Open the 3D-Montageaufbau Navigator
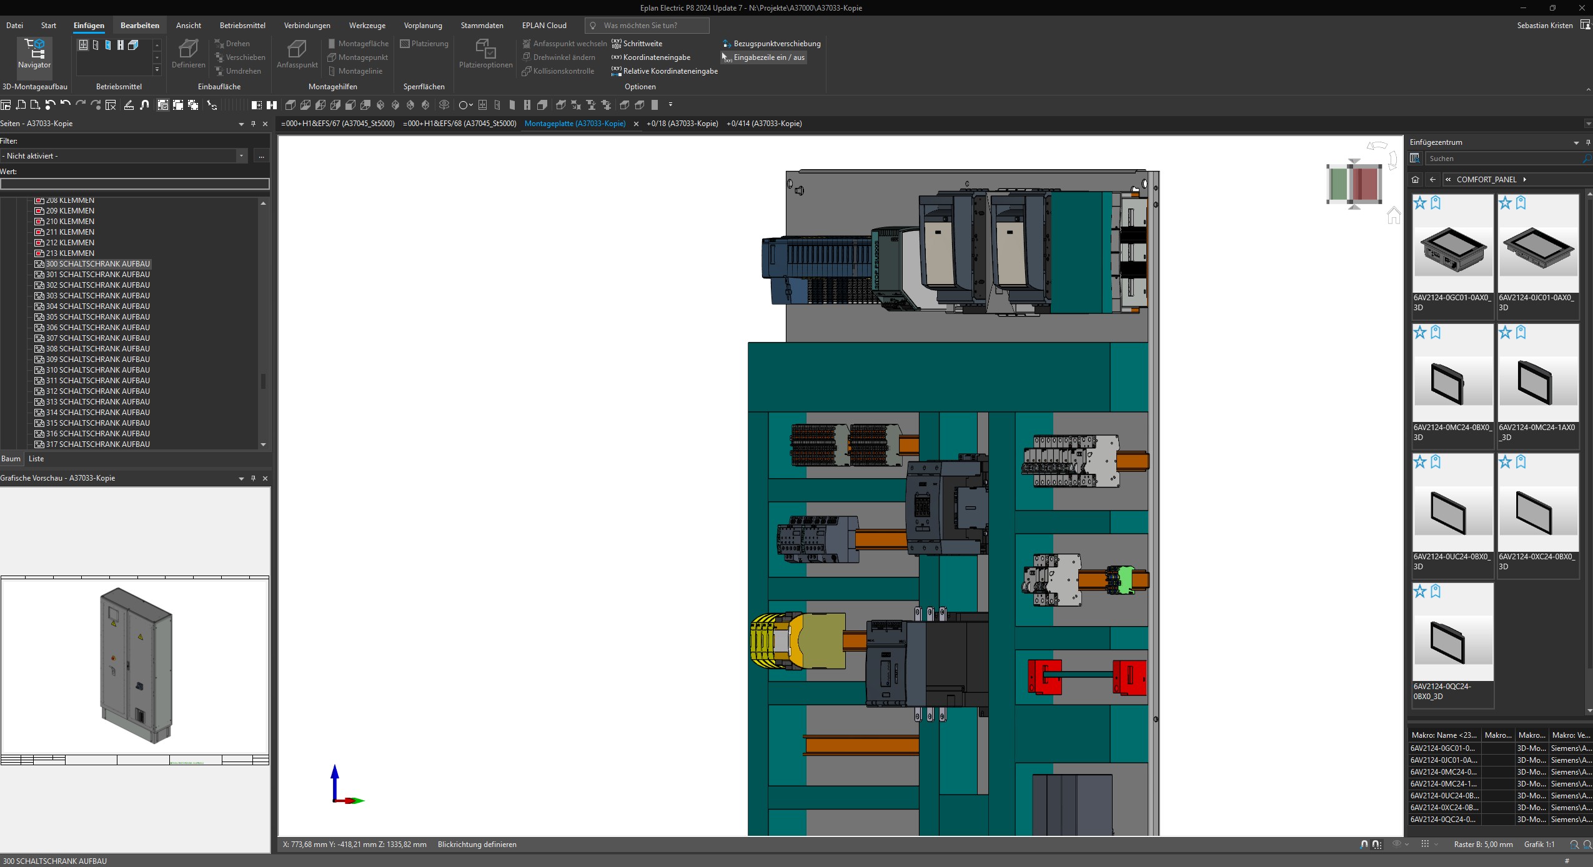The width and height of the screenshot is (1593, 867). pos(34,53)
